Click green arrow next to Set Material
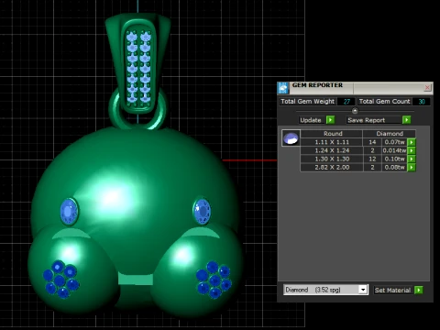440x330 pixels. 419,290
